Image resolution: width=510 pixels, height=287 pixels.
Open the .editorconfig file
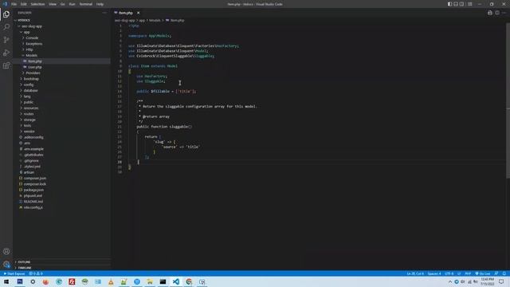[x=33, y=138]
